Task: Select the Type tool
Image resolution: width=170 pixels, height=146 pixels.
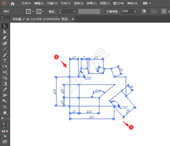Action: (x=5, y=61)
